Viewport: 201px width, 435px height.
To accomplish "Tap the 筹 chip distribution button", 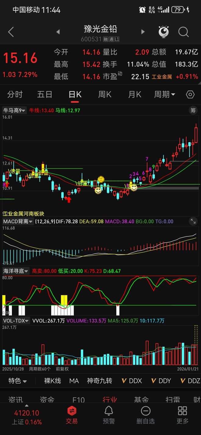I will (193, 110).
